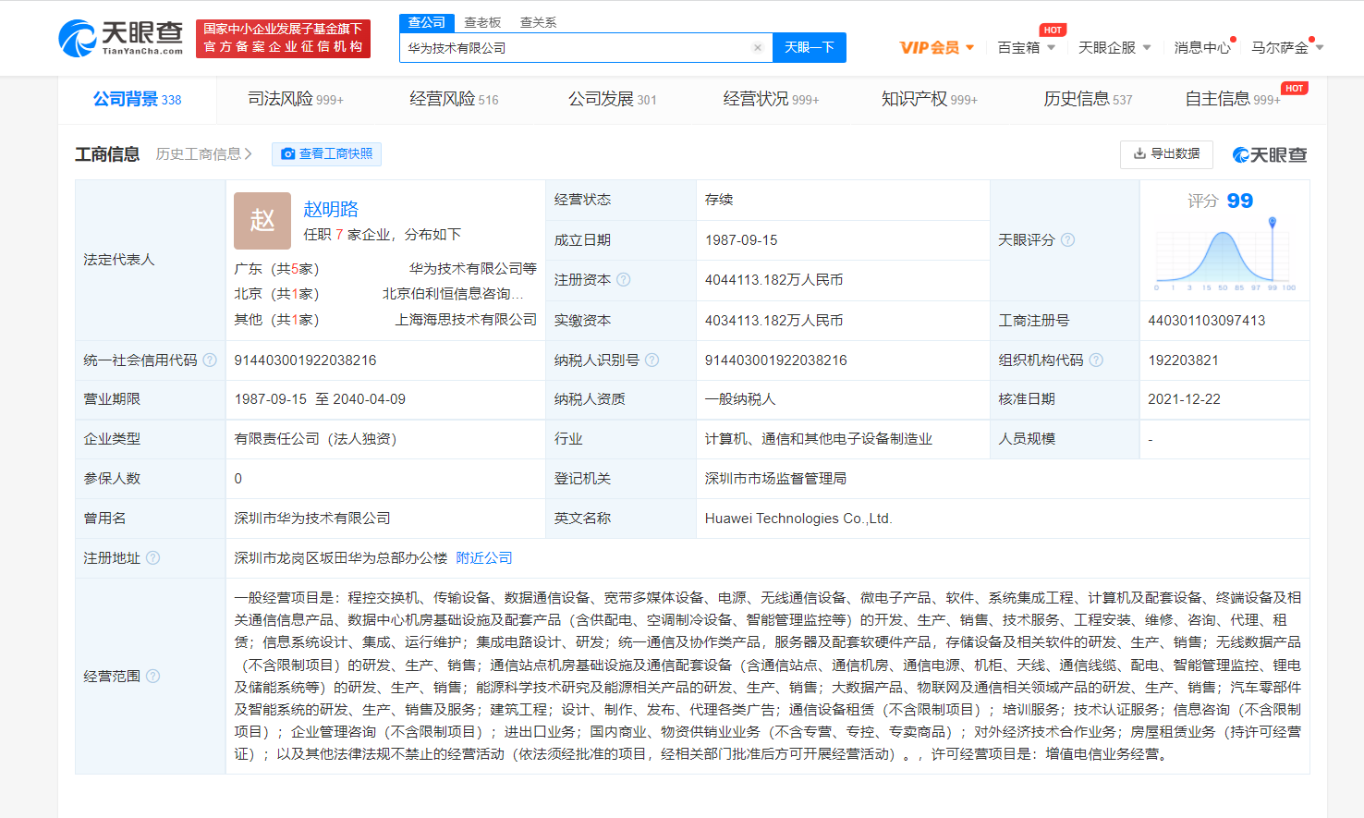
Task: Select the 企业类型 value 有限责任公司(法人独资)
Action: 315,438
